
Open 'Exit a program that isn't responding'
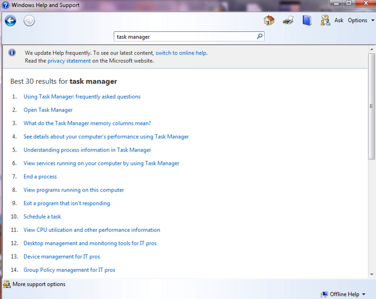tap(67, 203)
